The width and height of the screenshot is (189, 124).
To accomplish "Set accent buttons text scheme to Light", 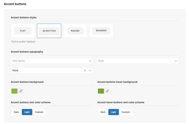I will (27, 112).
